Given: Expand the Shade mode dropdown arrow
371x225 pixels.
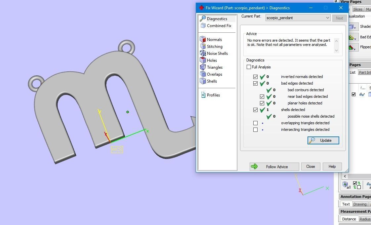Looking at the screenshot, I should [x=355, y=28].
